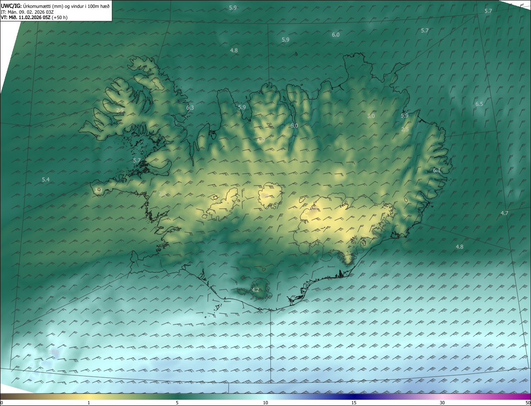Click the 30 tick label on the color scale
This screenshot has height=406, width=531.
(x=442, y=403)
